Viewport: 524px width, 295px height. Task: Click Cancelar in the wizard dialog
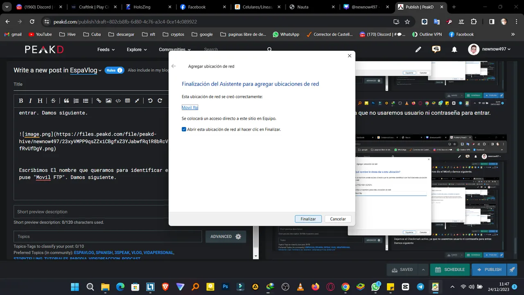338,219
